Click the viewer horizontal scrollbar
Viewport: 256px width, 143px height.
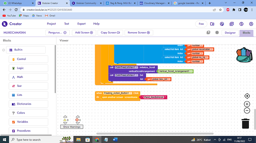[155, 134]
